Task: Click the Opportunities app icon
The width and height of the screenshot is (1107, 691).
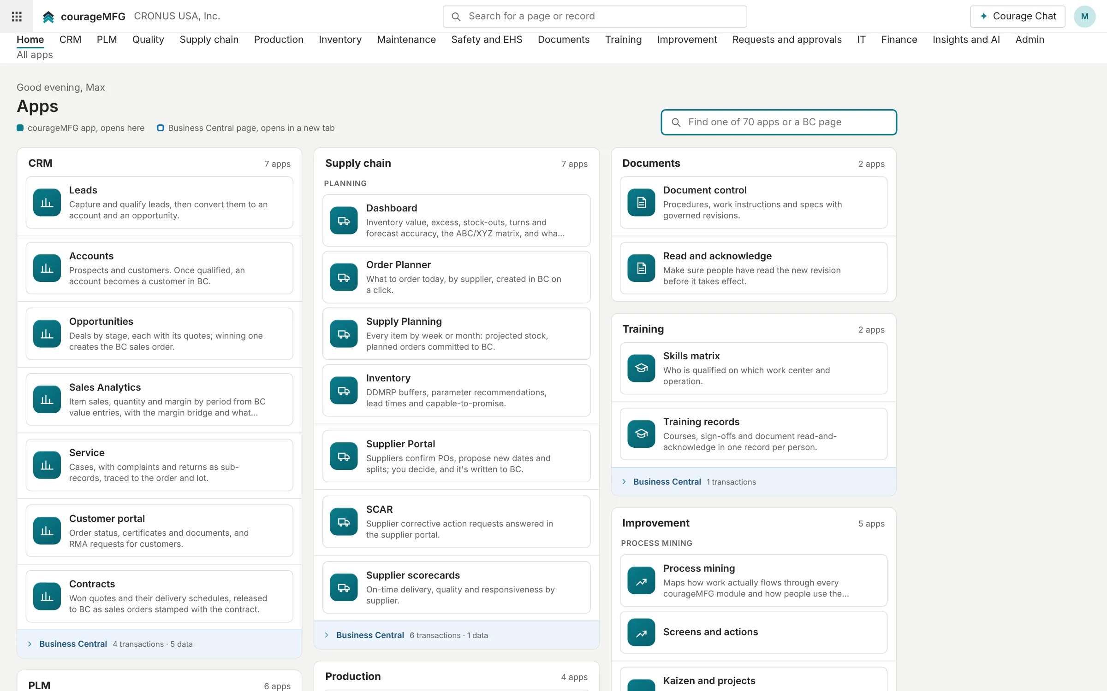Action: click(47, 334)
